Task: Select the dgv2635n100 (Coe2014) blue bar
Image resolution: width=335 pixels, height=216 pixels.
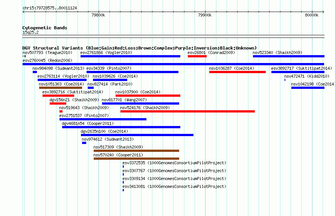Action: point(137,135)
